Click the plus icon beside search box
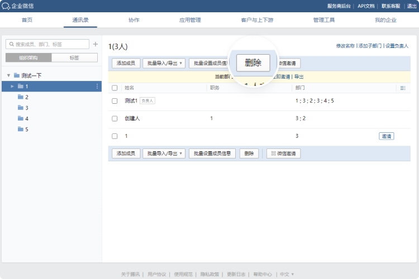The height and width of the screenshot is (279, 419). coord(96,44)
